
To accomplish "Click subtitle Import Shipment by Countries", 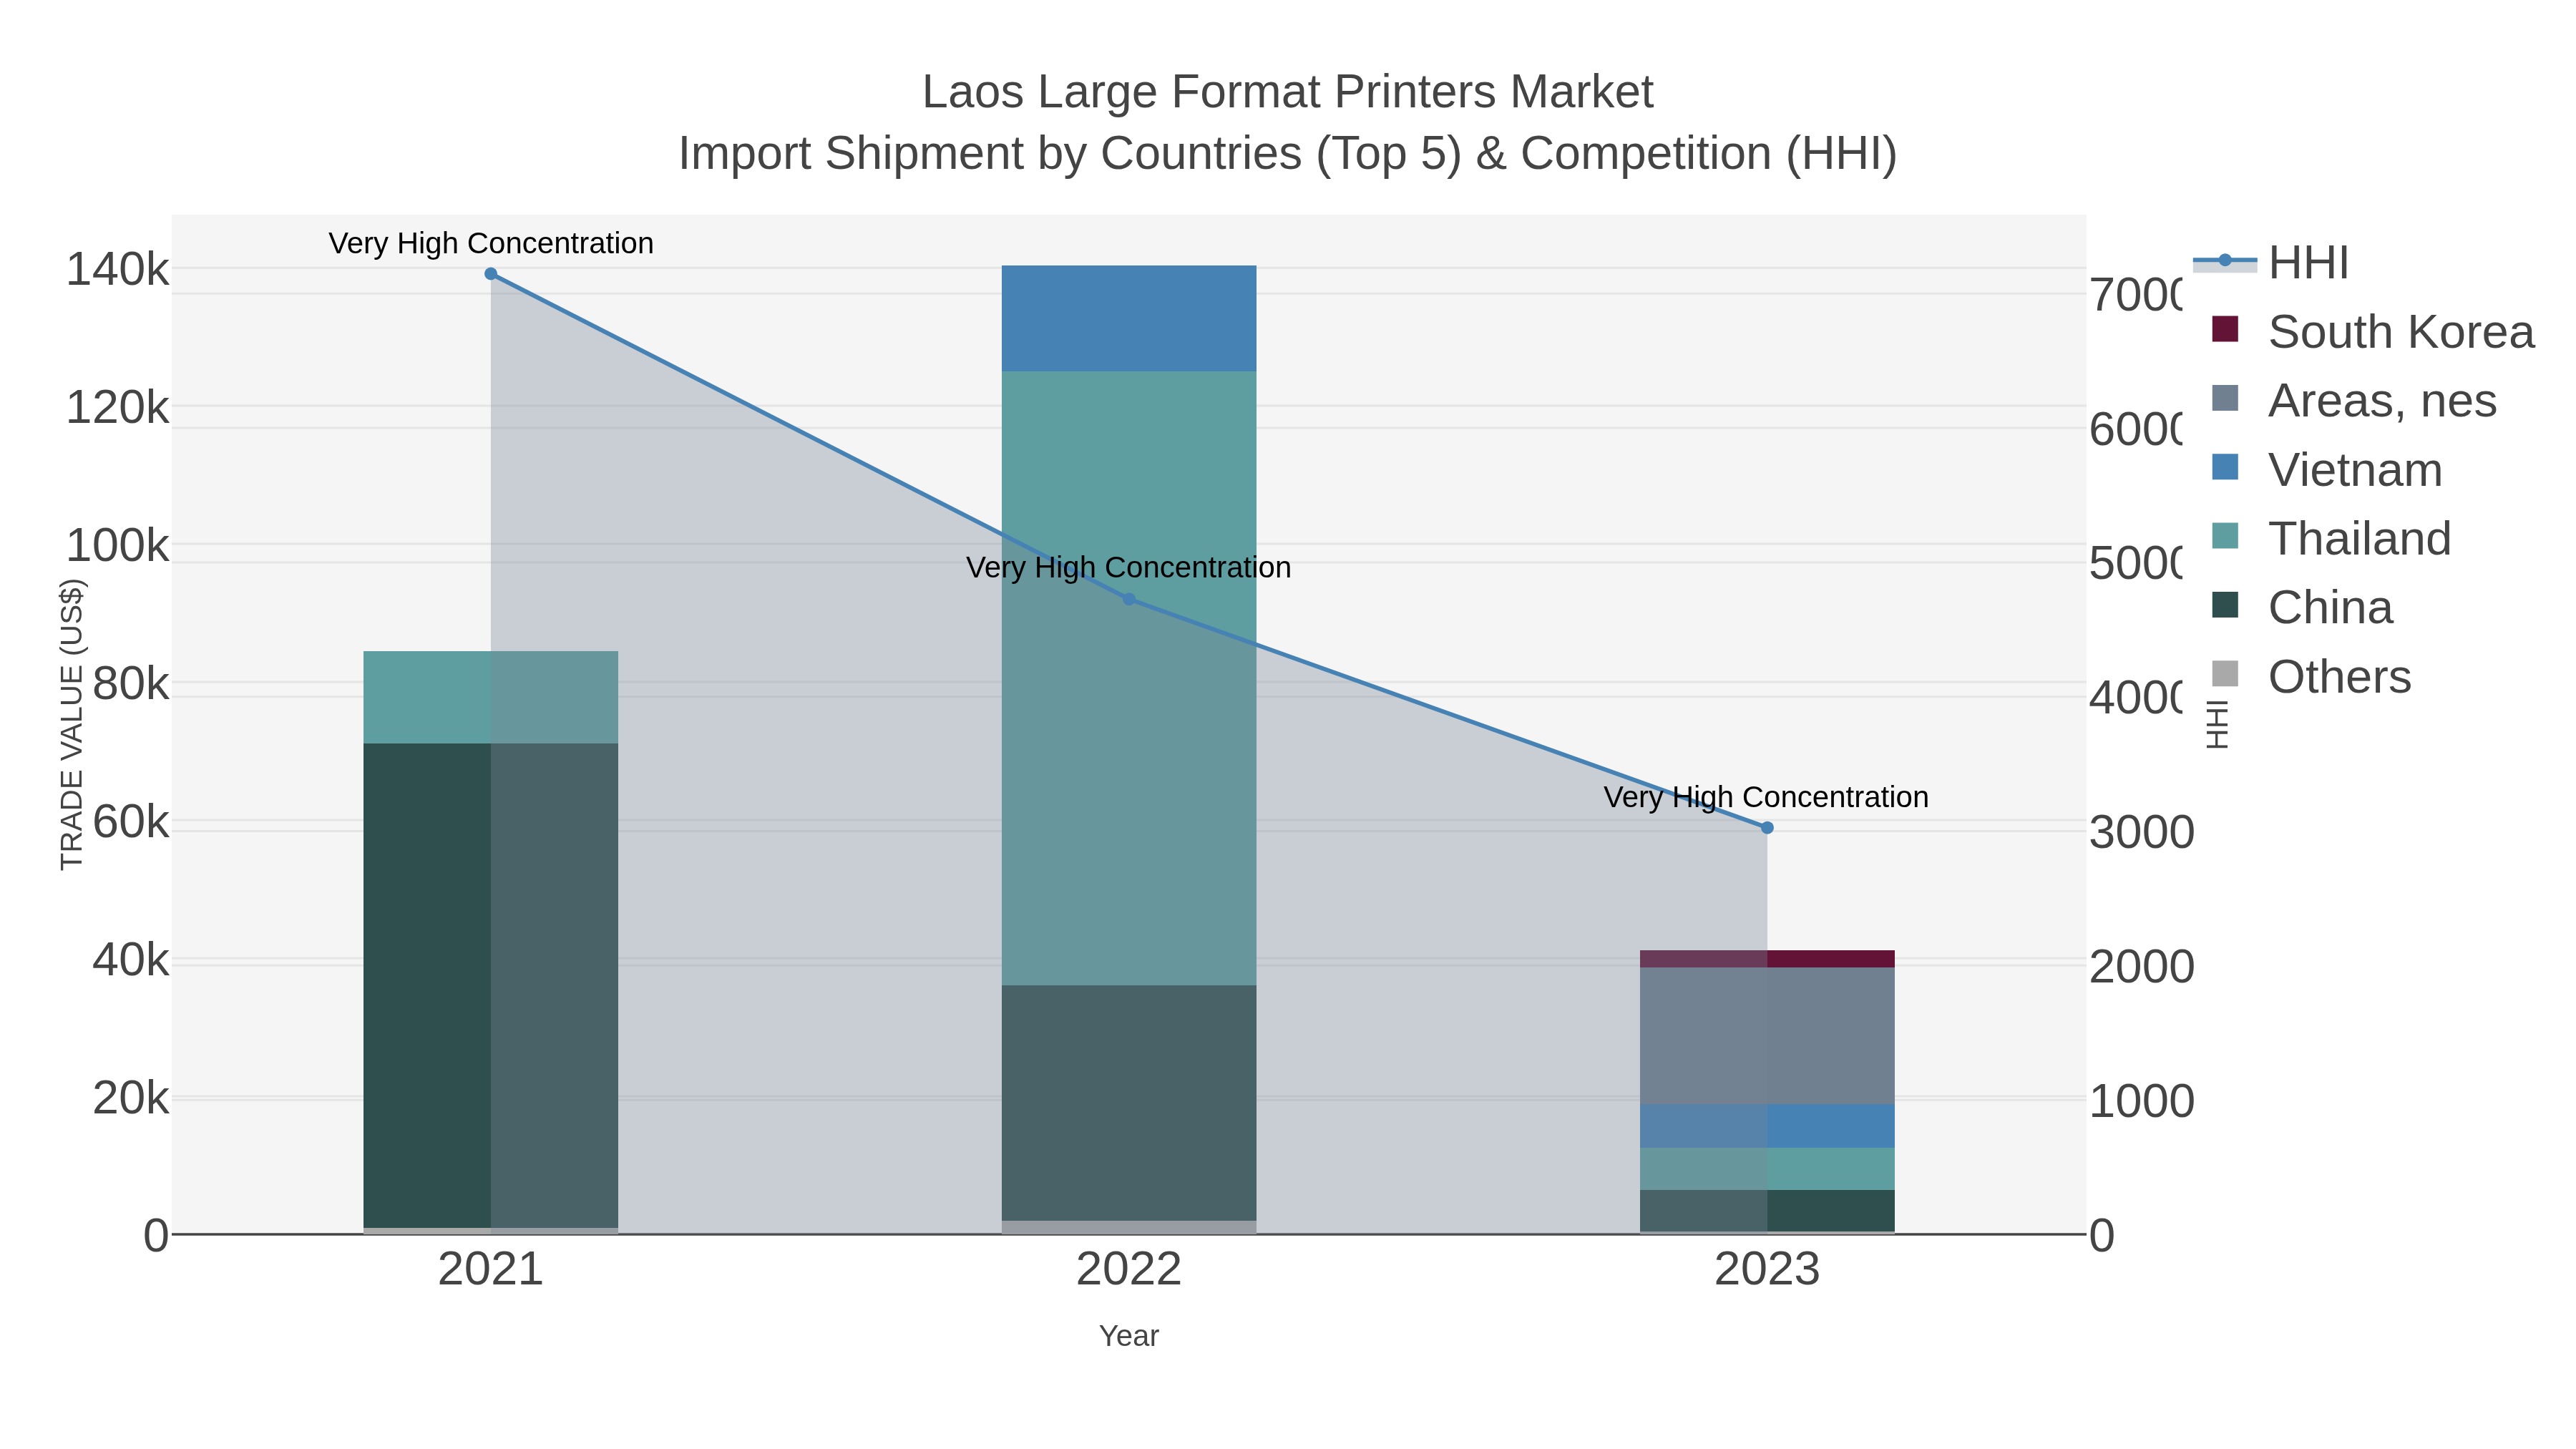I will pyautogui.click(x=1288, y=154).
